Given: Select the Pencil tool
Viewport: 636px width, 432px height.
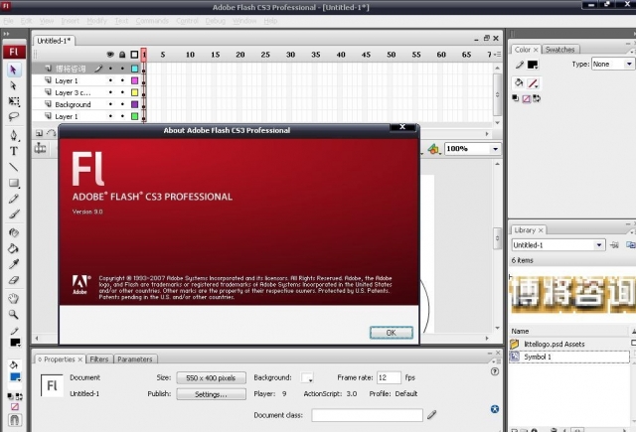Looking at the screenshot, I should pyautogui.click(x=14, y=199).
